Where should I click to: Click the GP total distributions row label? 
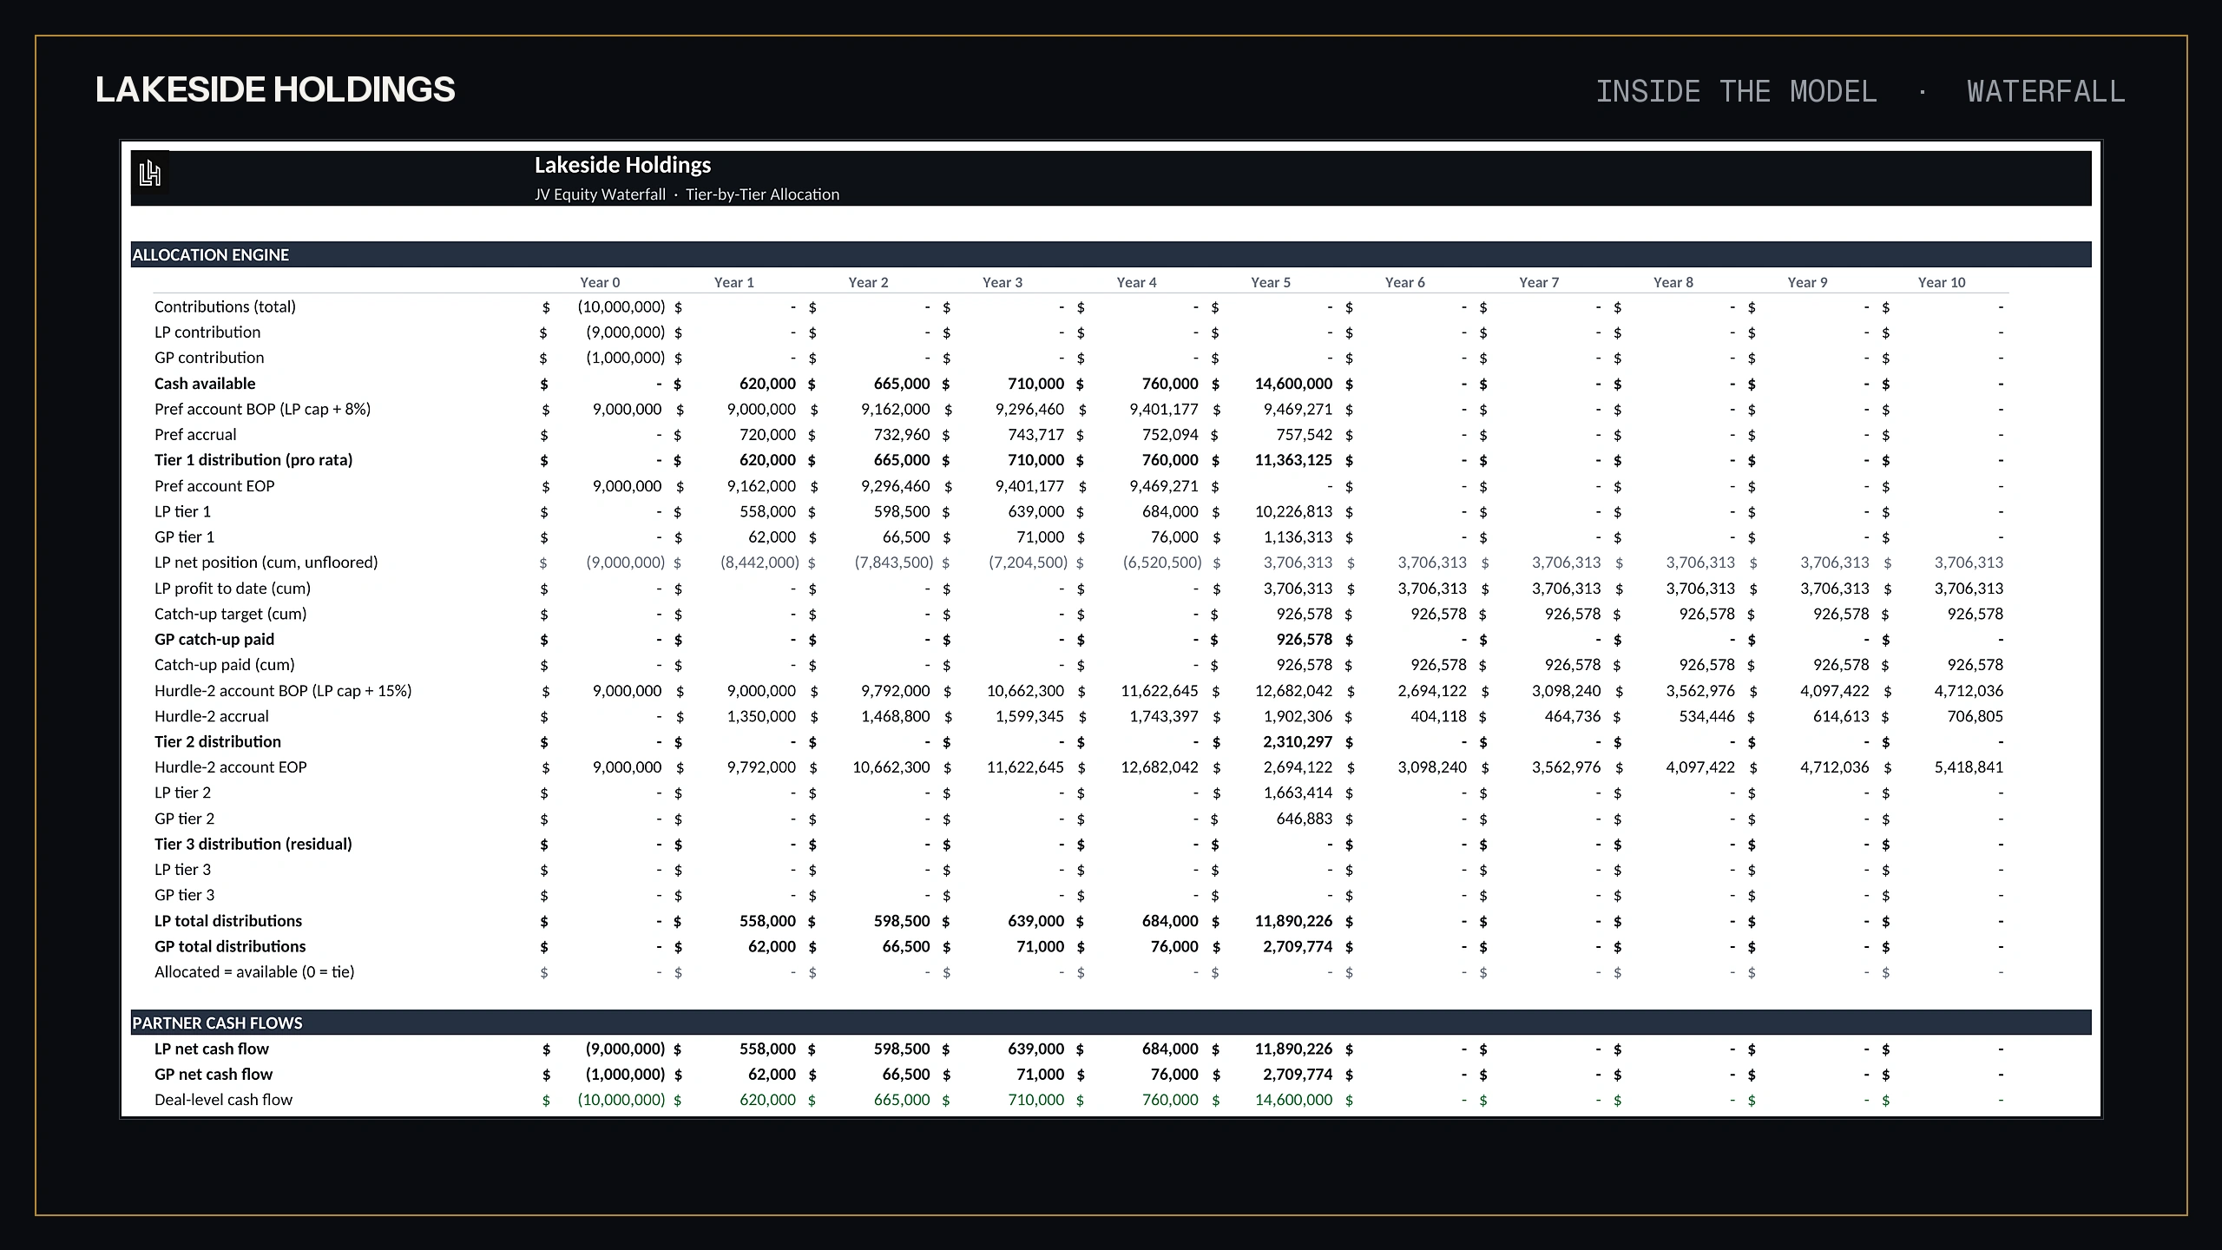pyautogui.click(x=230, y=946)
